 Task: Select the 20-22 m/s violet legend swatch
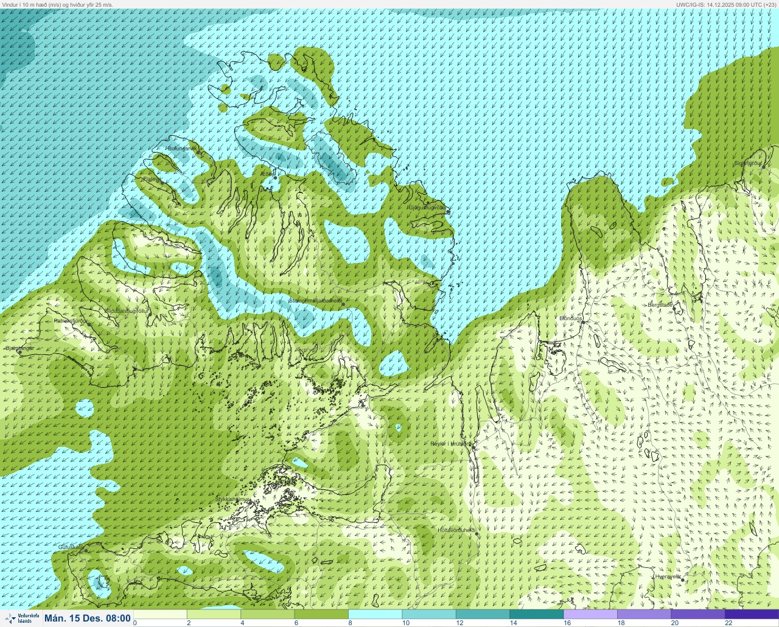point(698,614)
